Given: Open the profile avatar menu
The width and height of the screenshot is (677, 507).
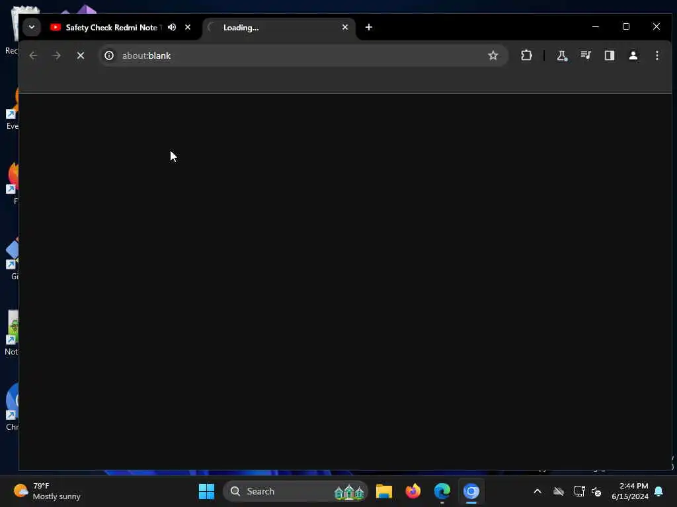Looking at the screenshot, I should point(633,55).
